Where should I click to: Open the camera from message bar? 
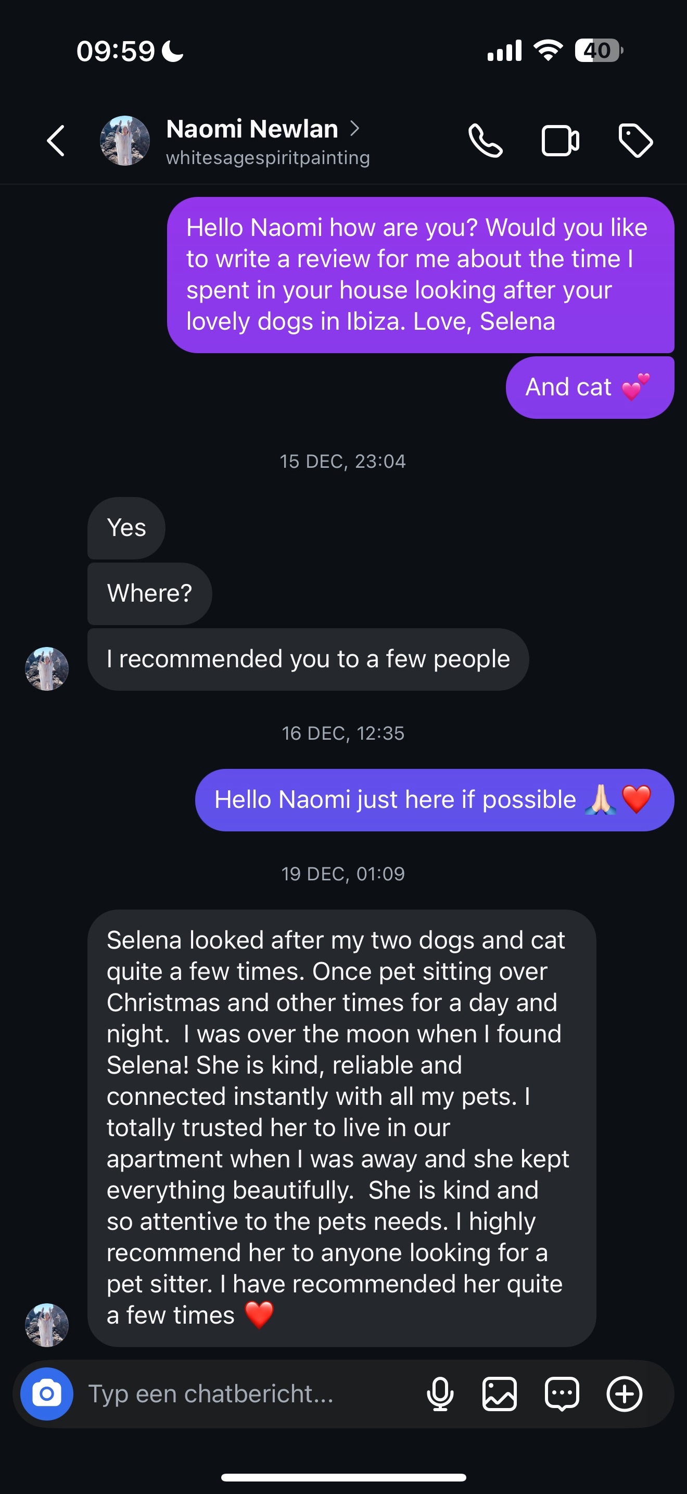pyautogui.click(x=47, y=1393)
